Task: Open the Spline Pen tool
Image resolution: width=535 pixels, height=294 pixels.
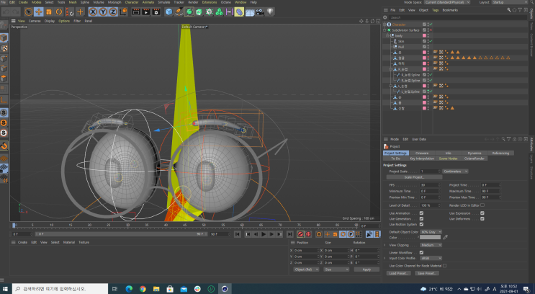Action: [179, 12]
